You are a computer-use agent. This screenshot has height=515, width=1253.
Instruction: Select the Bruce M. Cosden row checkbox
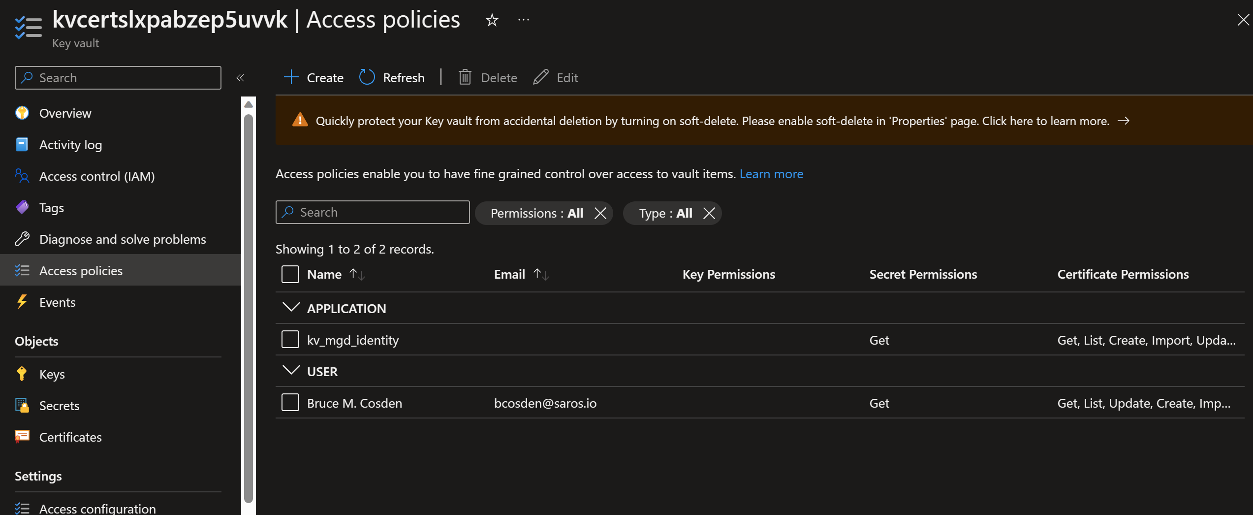(x=290, y=402)
